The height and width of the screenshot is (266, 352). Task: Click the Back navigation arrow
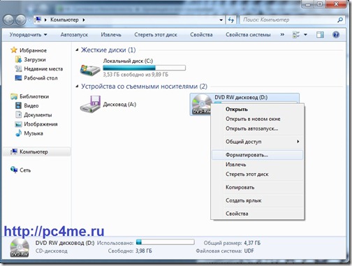[x=8, y=20]
